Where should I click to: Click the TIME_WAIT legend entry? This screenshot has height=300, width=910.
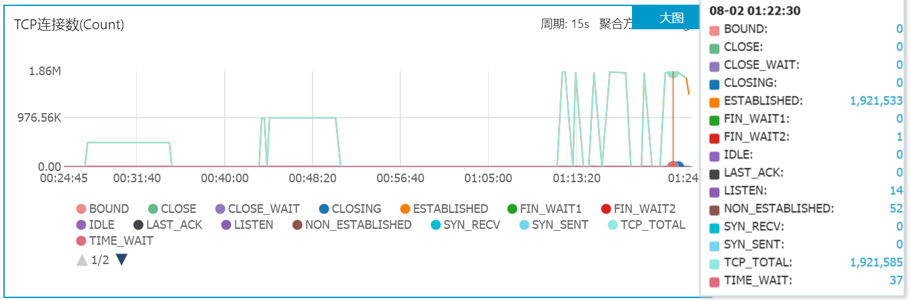click(x=114, y=241)
